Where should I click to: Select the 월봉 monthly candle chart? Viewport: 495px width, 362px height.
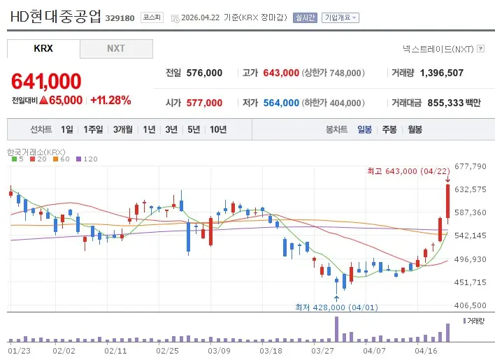pyautogui.click(x=415, y=129)
